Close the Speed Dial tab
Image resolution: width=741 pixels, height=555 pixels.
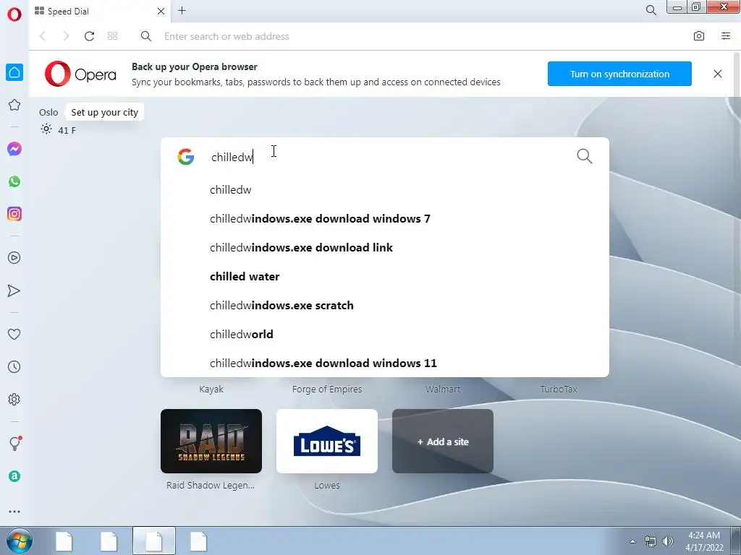tap(161, 11)
